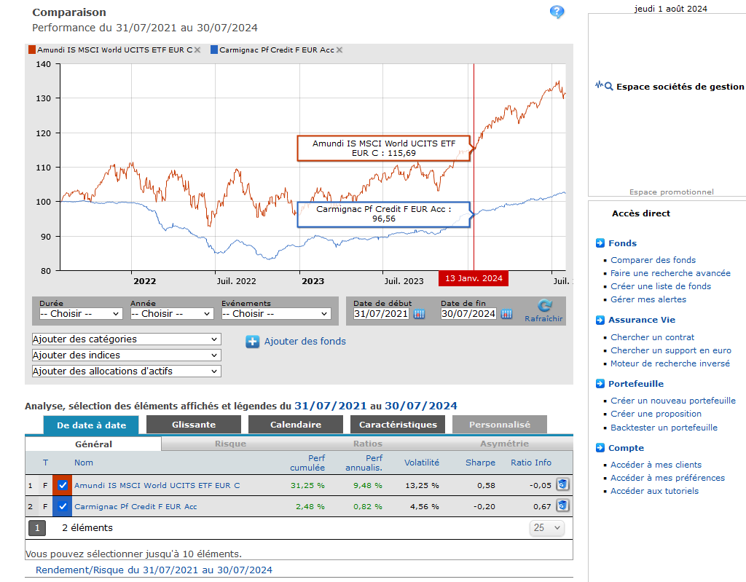This screenshot has width=746, height=582.
Task: Click the blue help question mark icon
Action: click(557, 12)
